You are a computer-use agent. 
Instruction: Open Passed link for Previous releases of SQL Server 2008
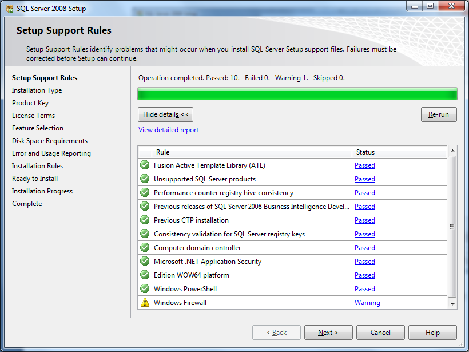pos(364,207)
